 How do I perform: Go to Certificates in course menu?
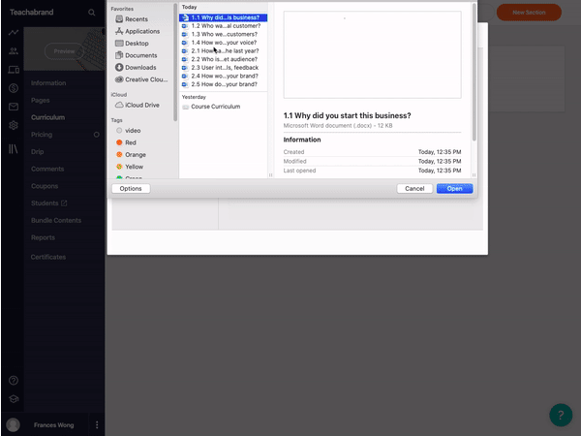point(48,257)
